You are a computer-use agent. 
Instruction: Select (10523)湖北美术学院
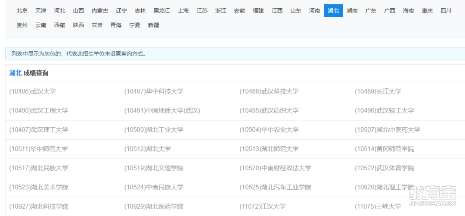click(x=39, y=188)
